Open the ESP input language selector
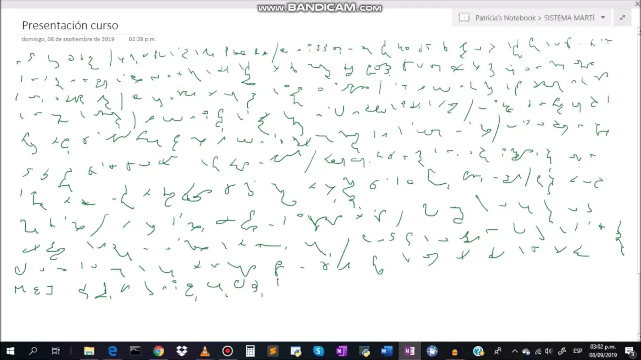The image size is (641, 360). pos(577,351)
